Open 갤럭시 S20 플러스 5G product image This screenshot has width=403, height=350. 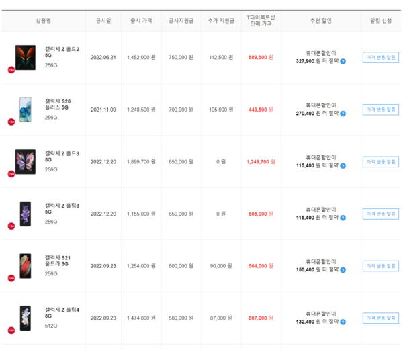click(x=26, y=110)
